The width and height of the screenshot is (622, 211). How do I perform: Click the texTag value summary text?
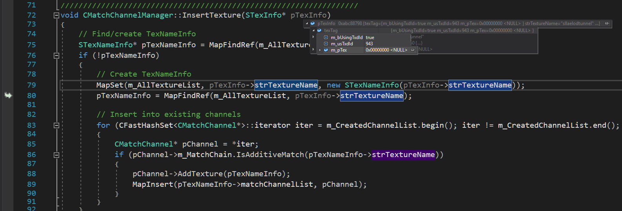[462, 30]
